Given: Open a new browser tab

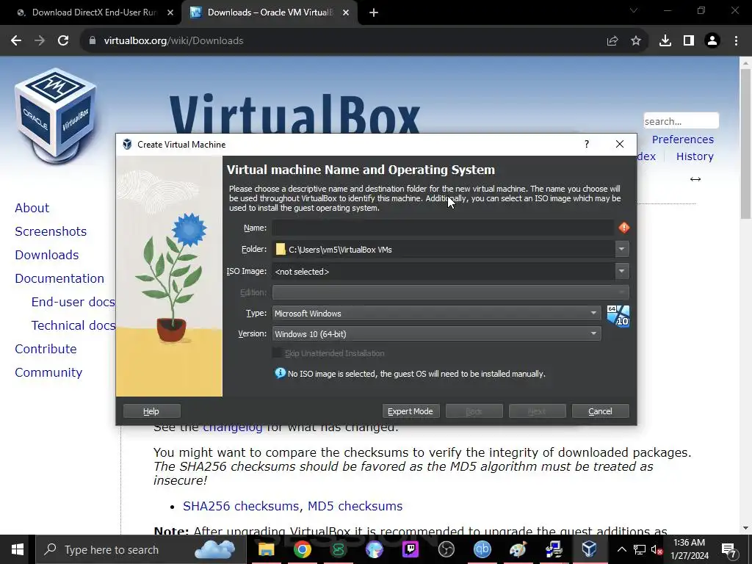Looking at the screenshot, I should (x=374, y=13).
